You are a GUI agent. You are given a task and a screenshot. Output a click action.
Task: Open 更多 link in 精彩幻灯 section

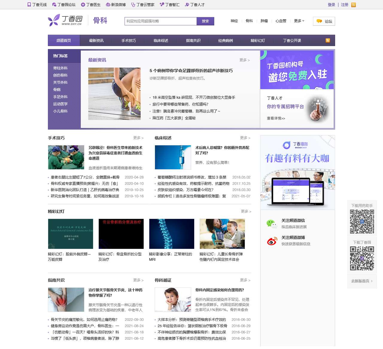pyautogui.click(x=246, y=211)
